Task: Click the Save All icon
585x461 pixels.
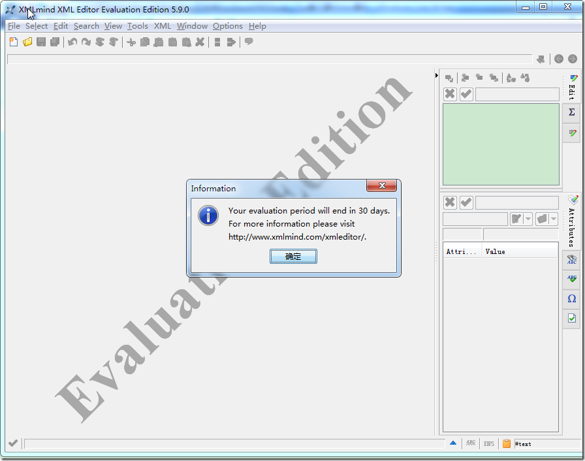Action: pos(55,42)
